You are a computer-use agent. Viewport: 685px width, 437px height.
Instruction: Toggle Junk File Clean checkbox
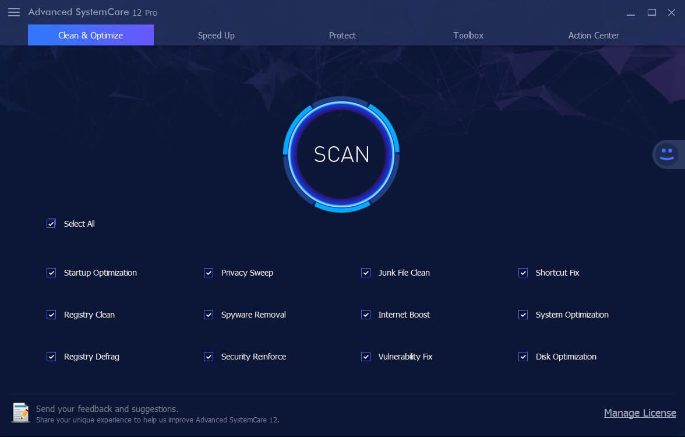366,273
